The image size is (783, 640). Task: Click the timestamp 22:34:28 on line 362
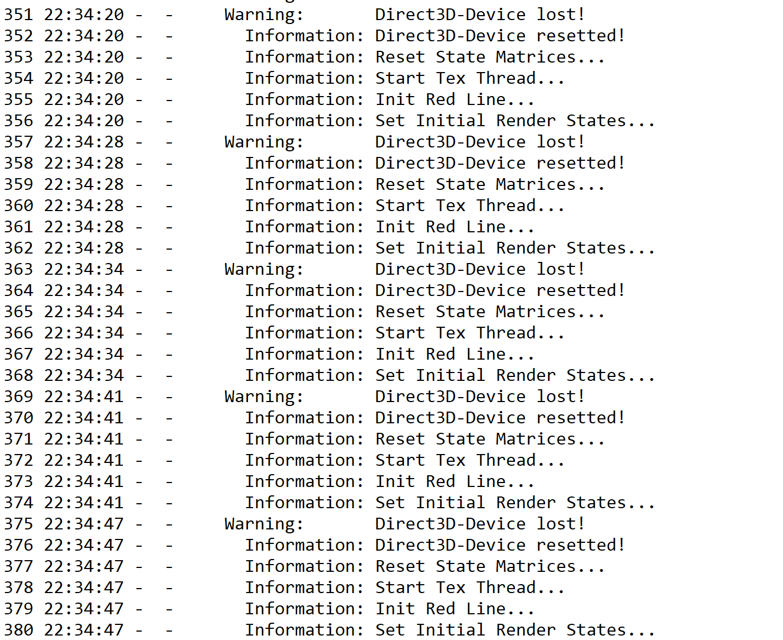click(84, 248)
